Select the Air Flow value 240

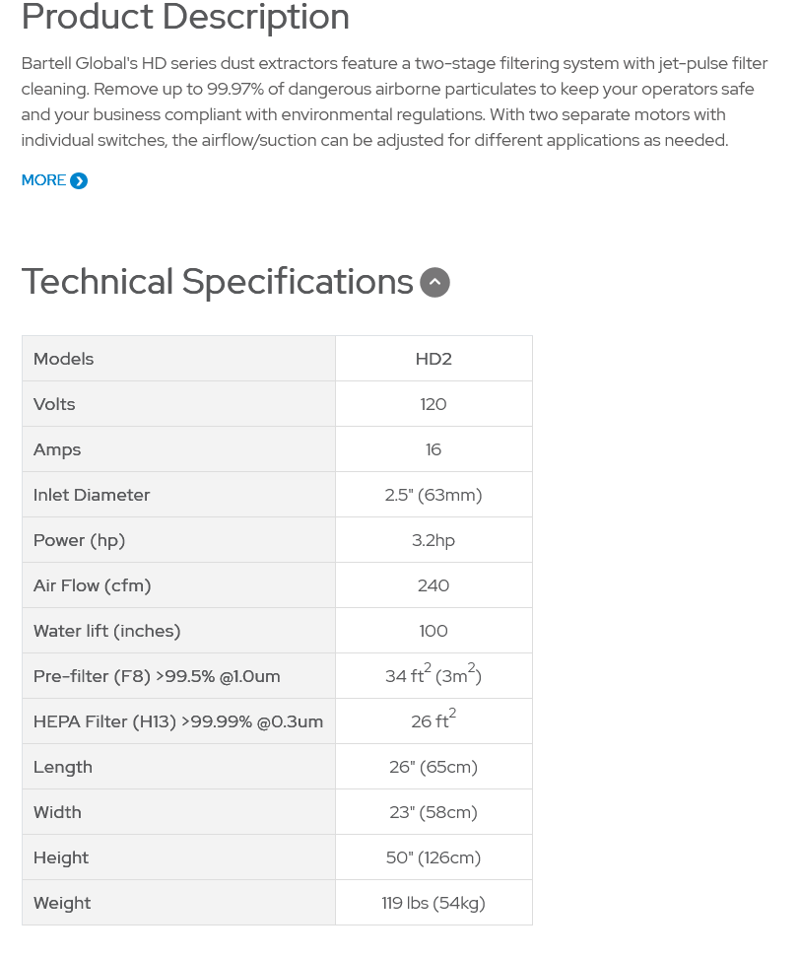[433, 585]
